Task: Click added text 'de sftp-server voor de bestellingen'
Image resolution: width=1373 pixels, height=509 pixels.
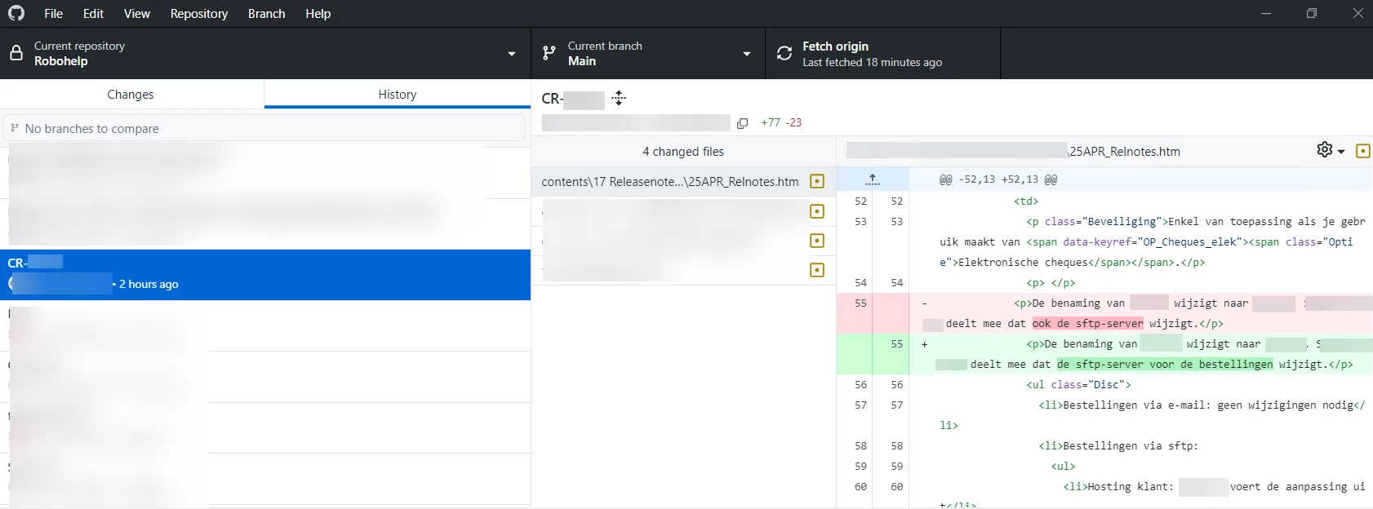Action: pyautogui.click(x=1165, y=365)
